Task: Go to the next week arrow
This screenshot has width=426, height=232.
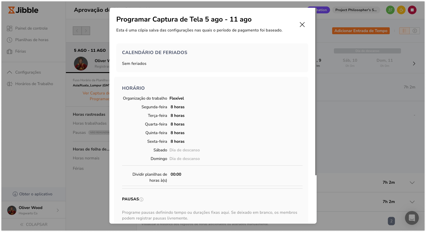Action: 86,31
